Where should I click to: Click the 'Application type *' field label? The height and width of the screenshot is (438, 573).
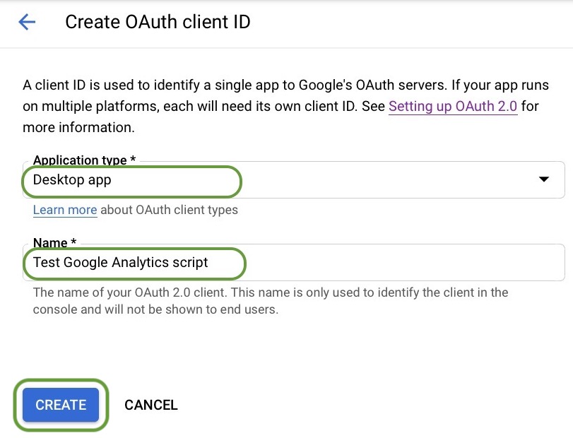[x=84, y=161]
